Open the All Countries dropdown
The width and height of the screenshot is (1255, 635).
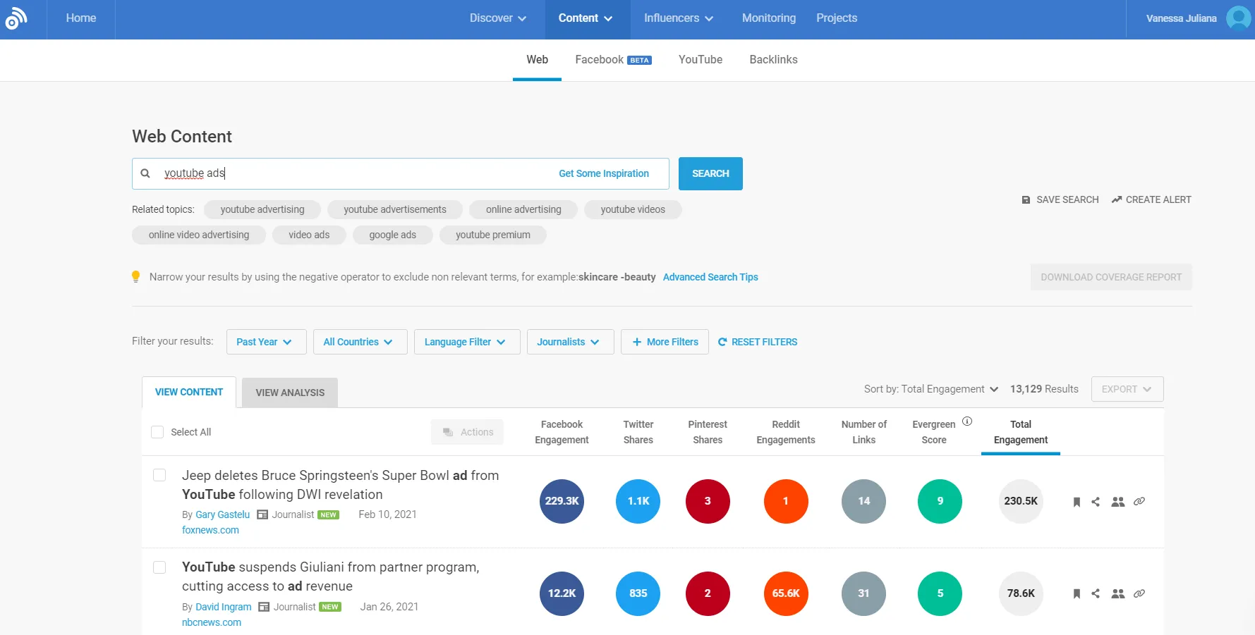pos(360,342)
